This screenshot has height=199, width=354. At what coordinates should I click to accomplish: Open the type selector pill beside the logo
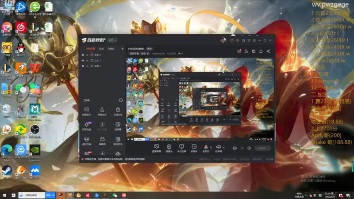112,40
